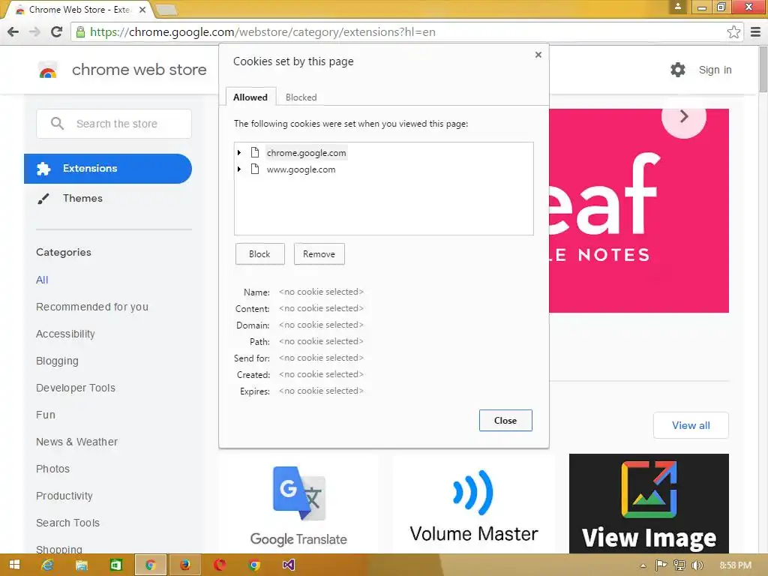Close the Chrome Web Store tab
Screen dimensions: 768x576
click(x=142, y=9)
